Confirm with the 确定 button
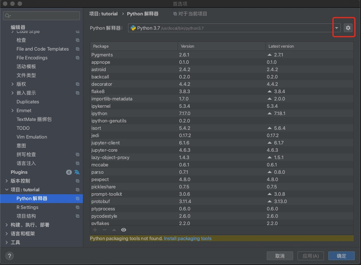361x265 pixels. tap(342, 256)
